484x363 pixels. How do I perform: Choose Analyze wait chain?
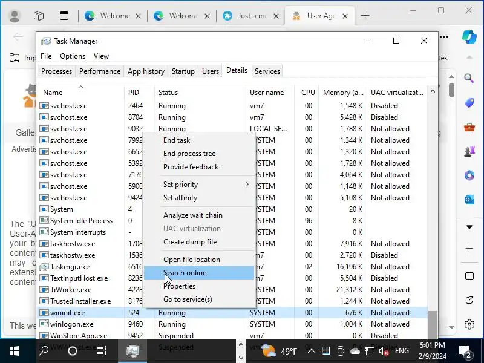(200, 215)
